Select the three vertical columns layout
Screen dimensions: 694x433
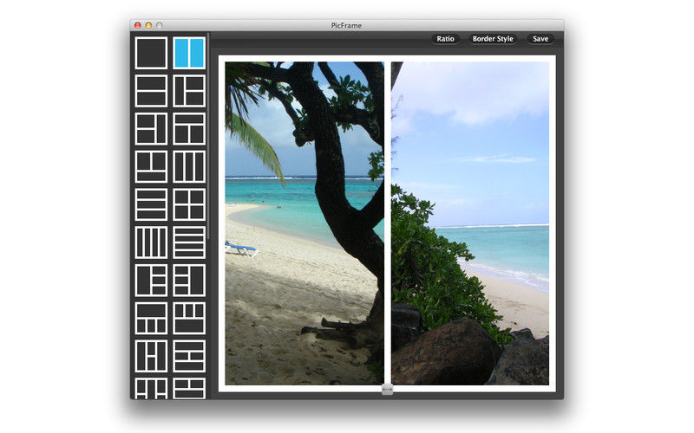click(189, 167)
